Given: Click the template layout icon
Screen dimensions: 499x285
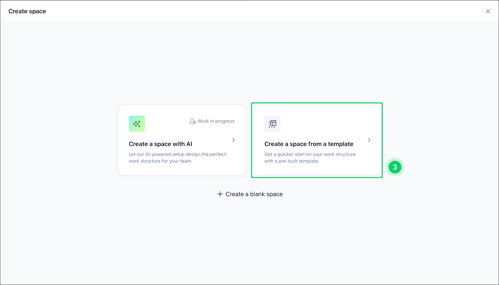Looking at the screenshot, I should pyautogui.click(x=272, y=124).
